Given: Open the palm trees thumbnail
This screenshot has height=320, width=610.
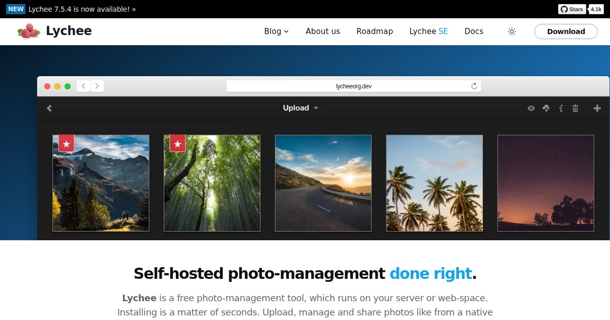Looking at the screenshot, I should 434,183.
